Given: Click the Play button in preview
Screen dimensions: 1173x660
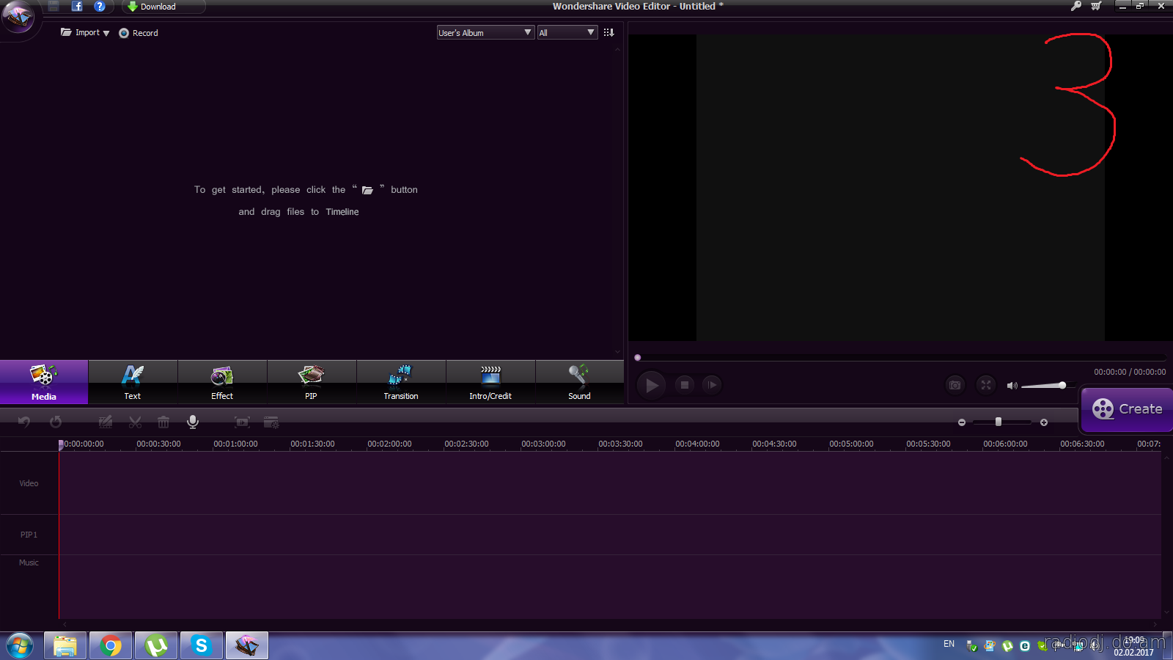Looking at the screenshot, I should click(652, 385).
